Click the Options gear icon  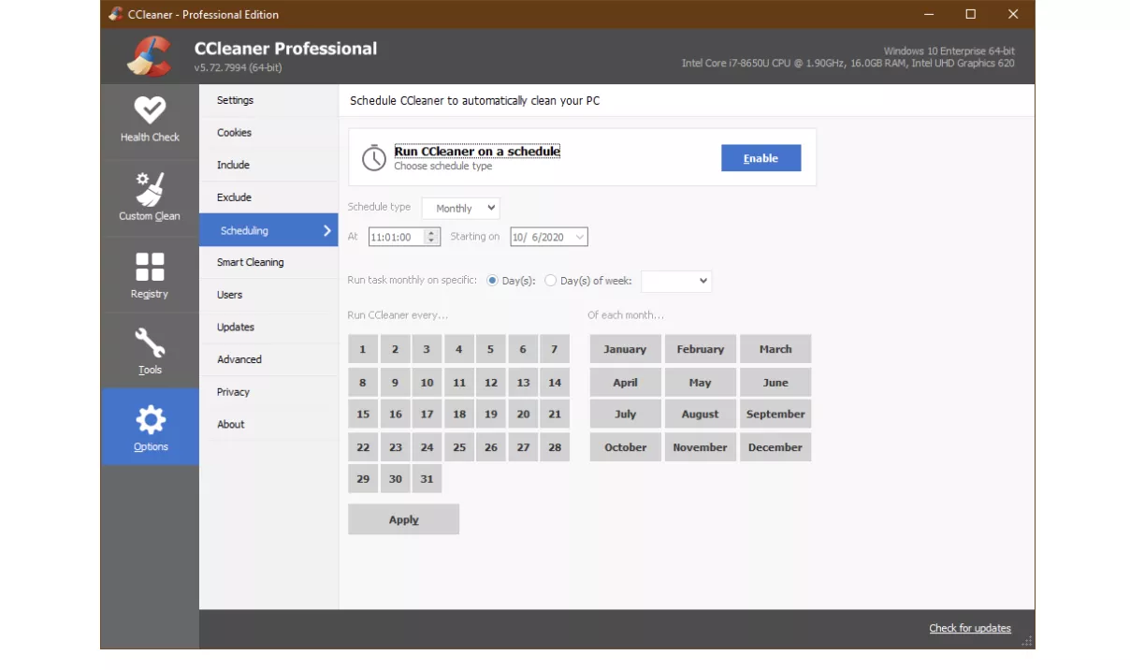150,419
